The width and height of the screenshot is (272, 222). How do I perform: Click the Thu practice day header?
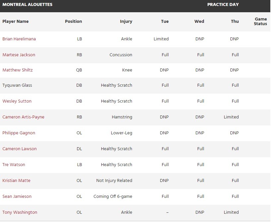click(x=235, y=22)
